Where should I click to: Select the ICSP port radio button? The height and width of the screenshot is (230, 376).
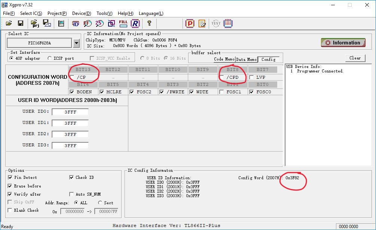pyautogui.click(x=49, y=58)
